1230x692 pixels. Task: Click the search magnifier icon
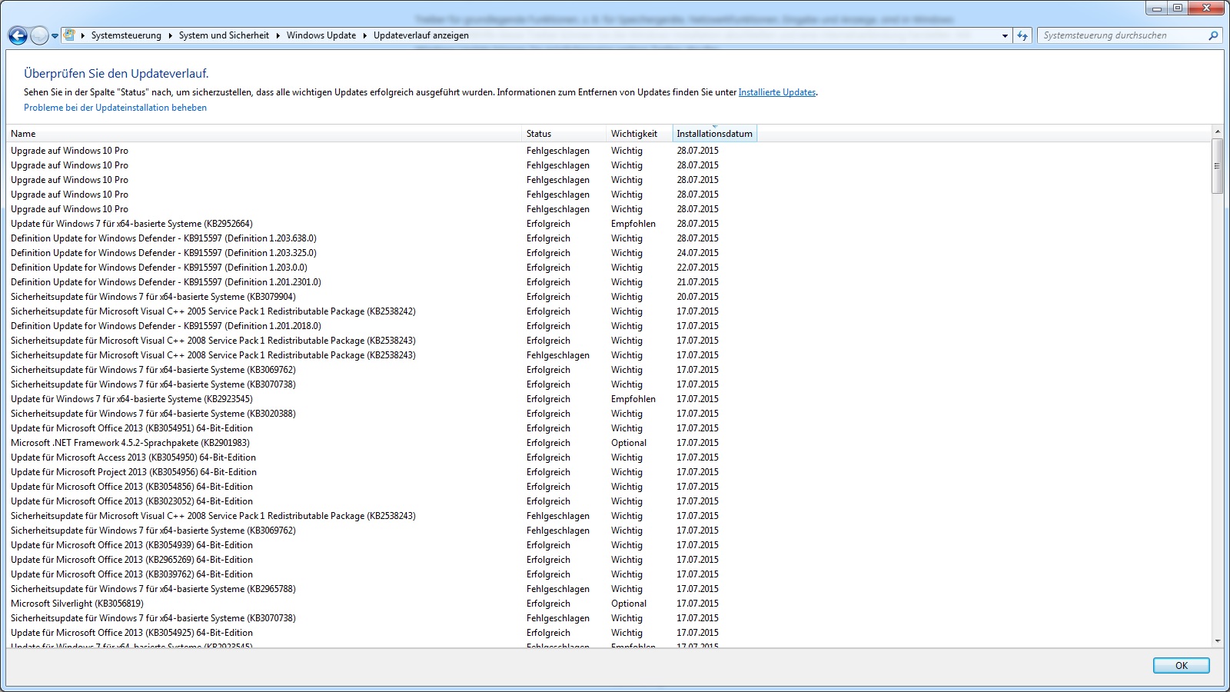1213,35
